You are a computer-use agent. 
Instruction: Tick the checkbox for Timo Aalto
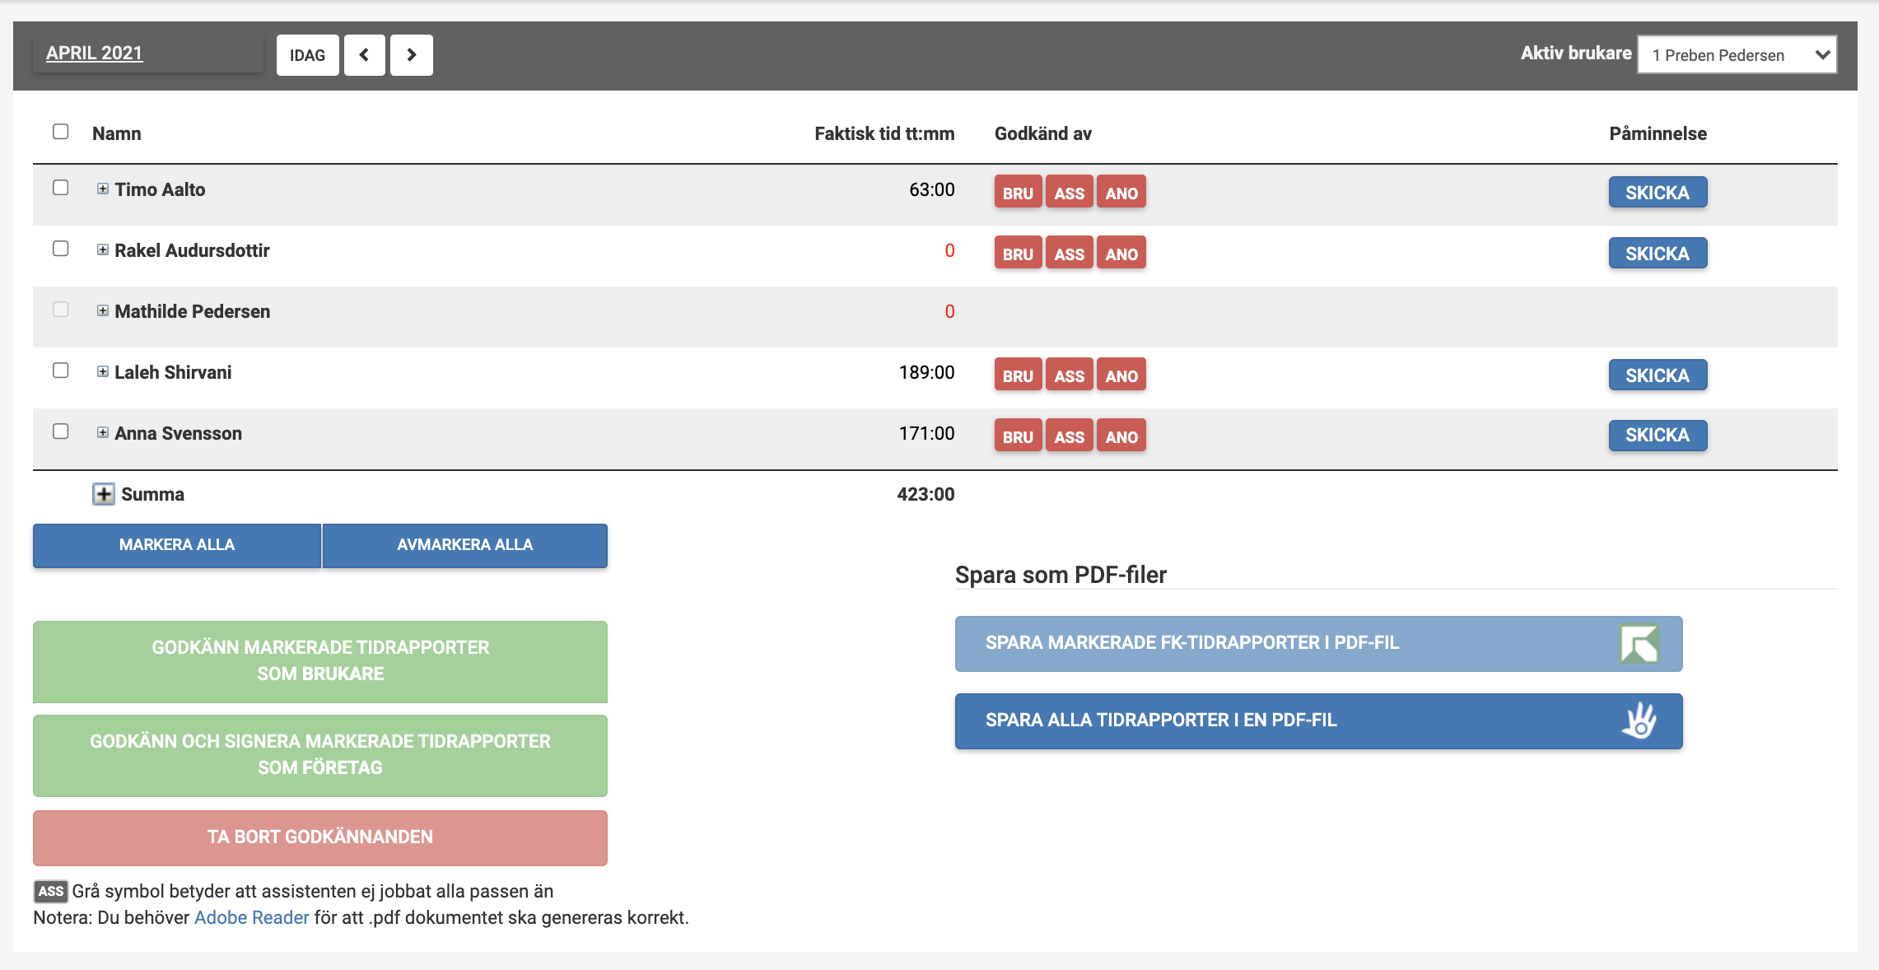point(61,188)
